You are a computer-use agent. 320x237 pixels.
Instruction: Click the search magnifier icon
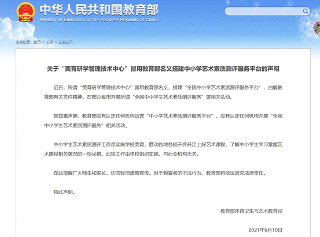[x=305, y=11]
